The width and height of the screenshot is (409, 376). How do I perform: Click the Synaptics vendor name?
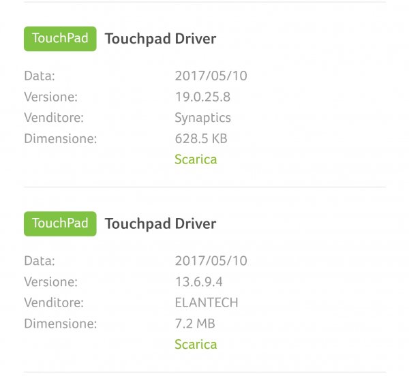202,118
